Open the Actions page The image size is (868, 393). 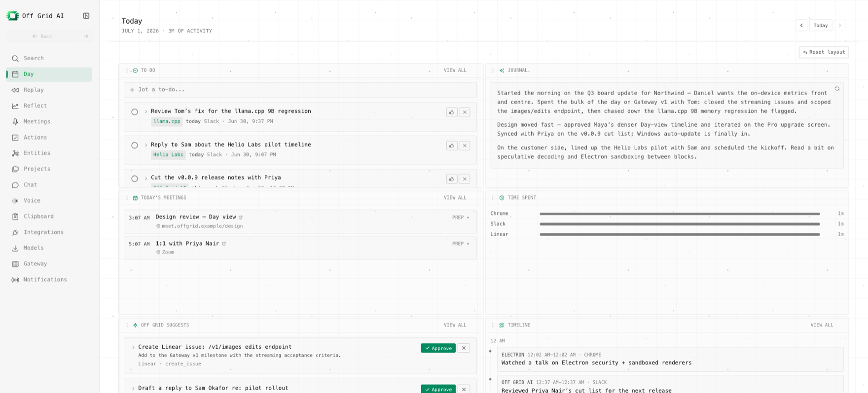[x=49, y=137]
